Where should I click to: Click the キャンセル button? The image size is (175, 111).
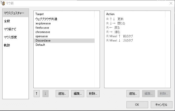pos(162,105)
